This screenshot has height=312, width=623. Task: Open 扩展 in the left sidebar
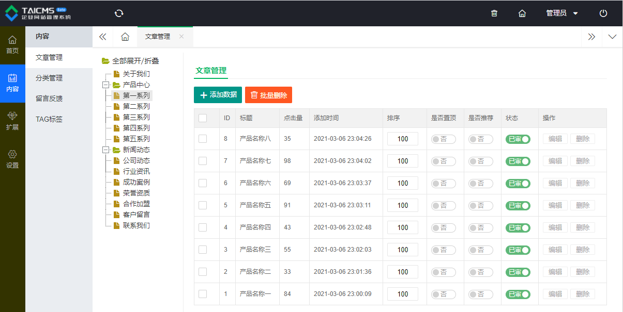pyautogui.click(x=12, y=121)
